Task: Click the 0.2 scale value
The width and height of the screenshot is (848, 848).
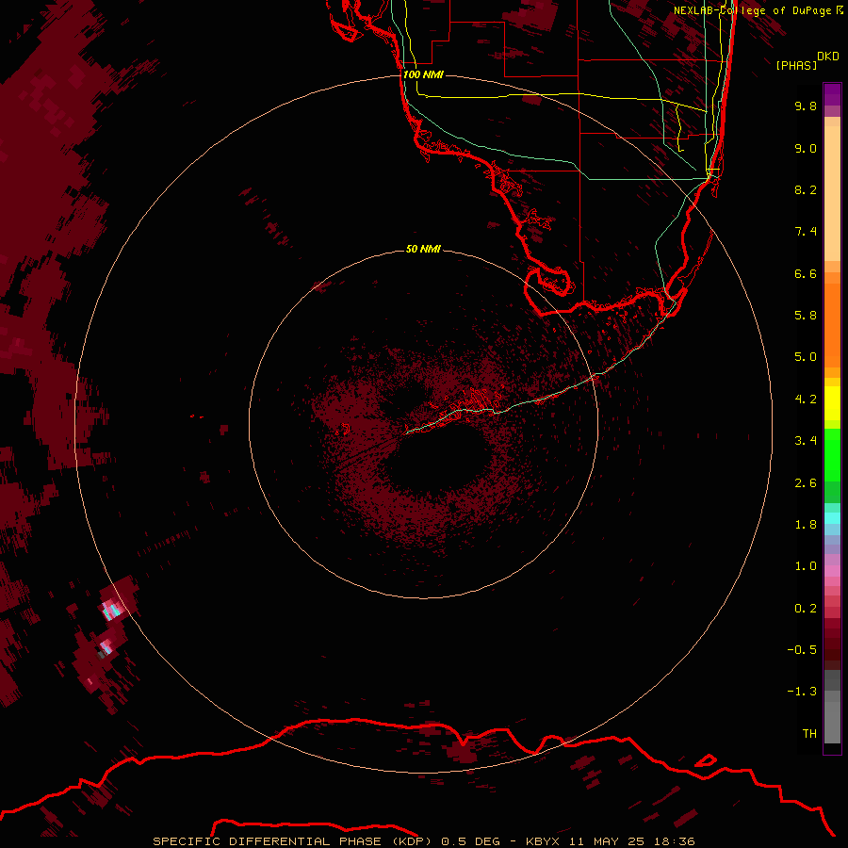Action: (806, 609)
